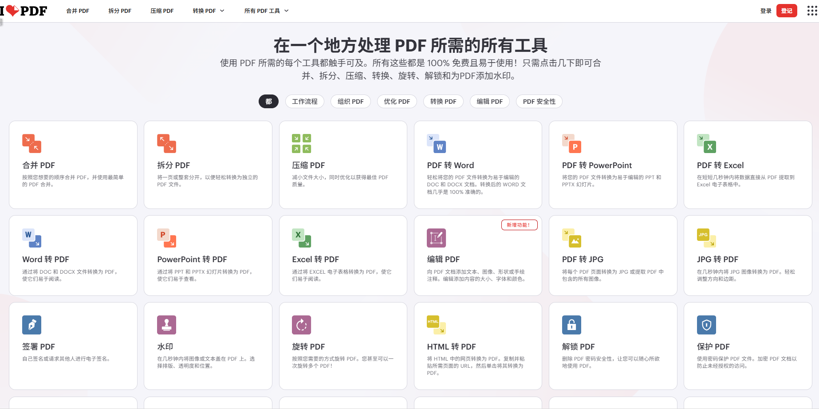Image resolution: width=819 pixels, height=409 pixels.
Task: Open the 签署 PDF card title
Action: (x=39, y=347)
